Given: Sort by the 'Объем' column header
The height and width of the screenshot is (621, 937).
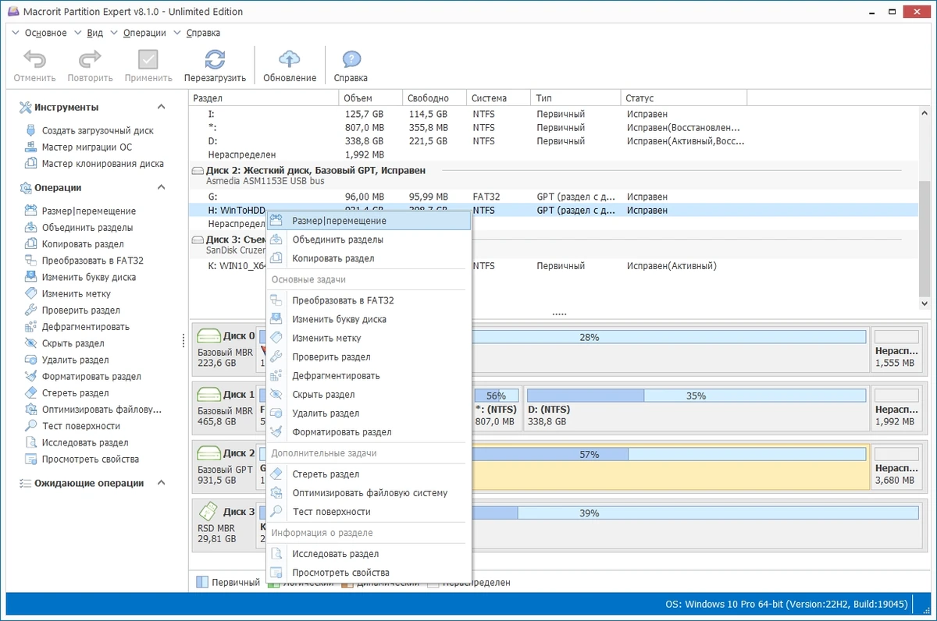Looking at the screenshot, I should pos(371,98).
